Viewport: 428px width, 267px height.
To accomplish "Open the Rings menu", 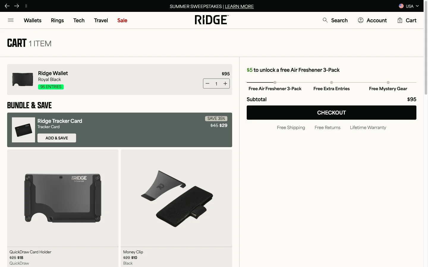I will coord(57,20).
